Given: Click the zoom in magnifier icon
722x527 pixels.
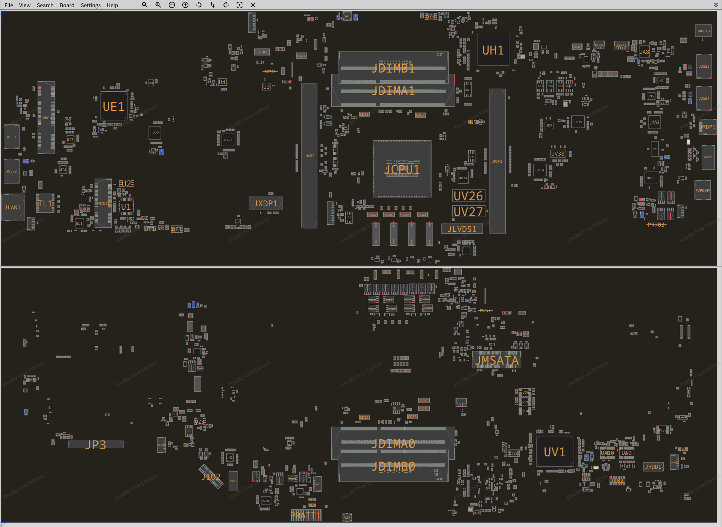Looking at the screenshot, I should (x=158, y=5).
